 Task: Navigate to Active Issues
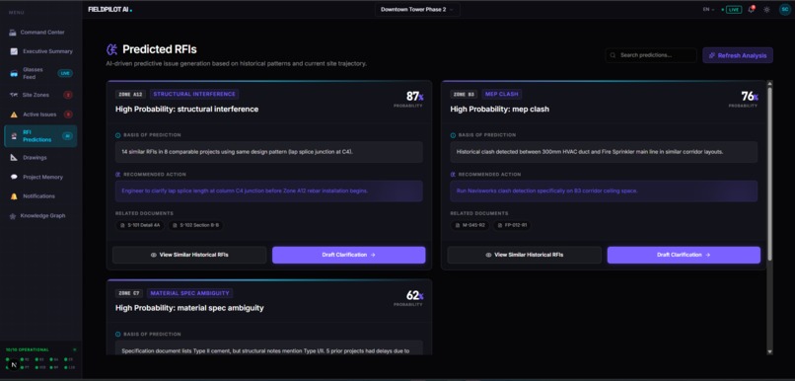(x=40, y=114)
